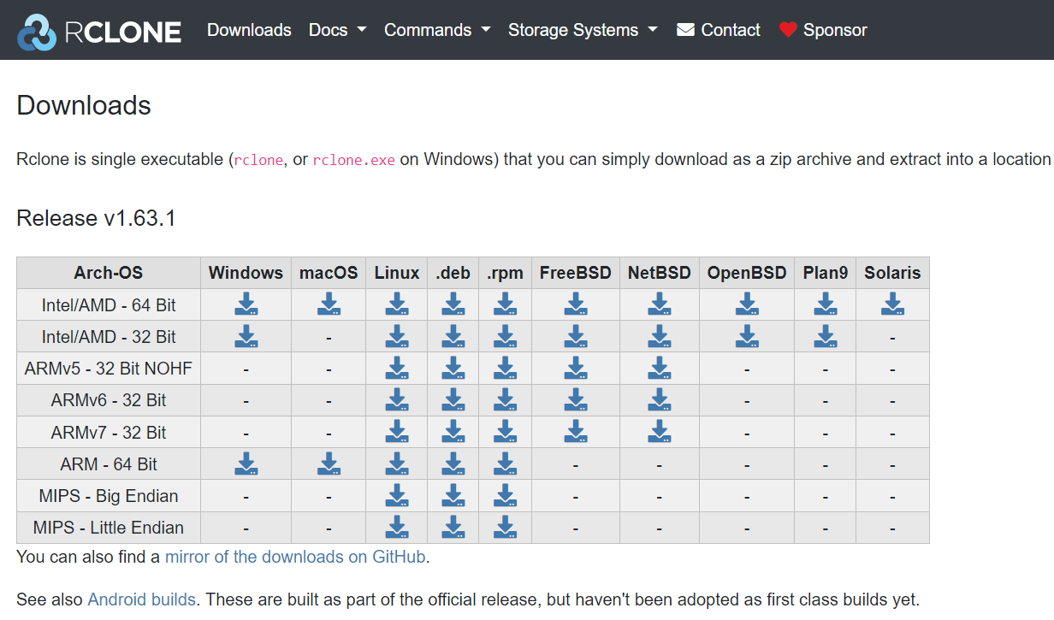1054x620 pixels.
Task: Click the rclone.exe code text
Action: (354, 160)
